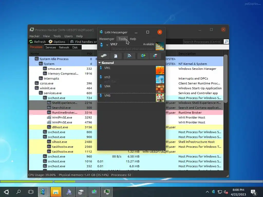
Task: Start a chat conversation in LAN Messenger
Action: pos(104,56)
